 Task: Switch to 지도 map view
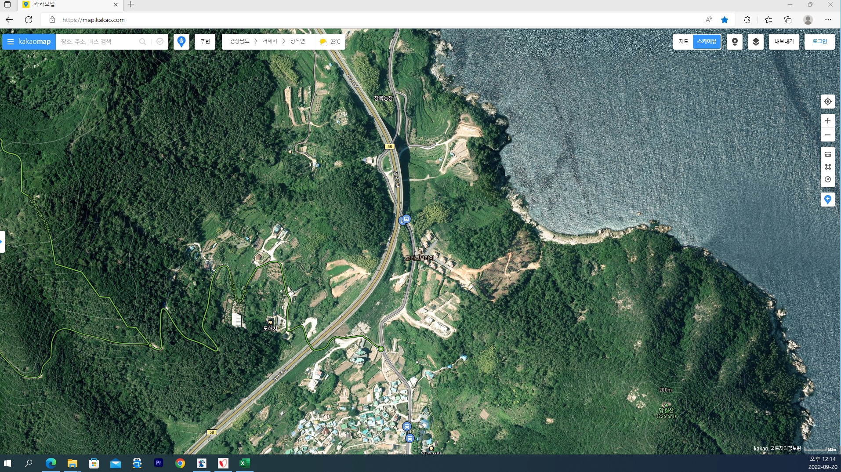click(683, 42)
